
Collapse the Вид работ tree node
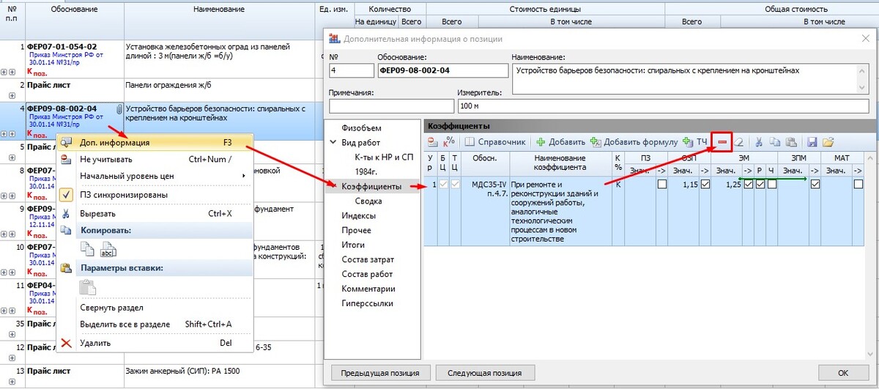tap(334, 143)
